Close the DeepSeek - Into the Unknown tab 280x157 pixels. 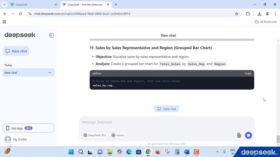click(108, 4)
